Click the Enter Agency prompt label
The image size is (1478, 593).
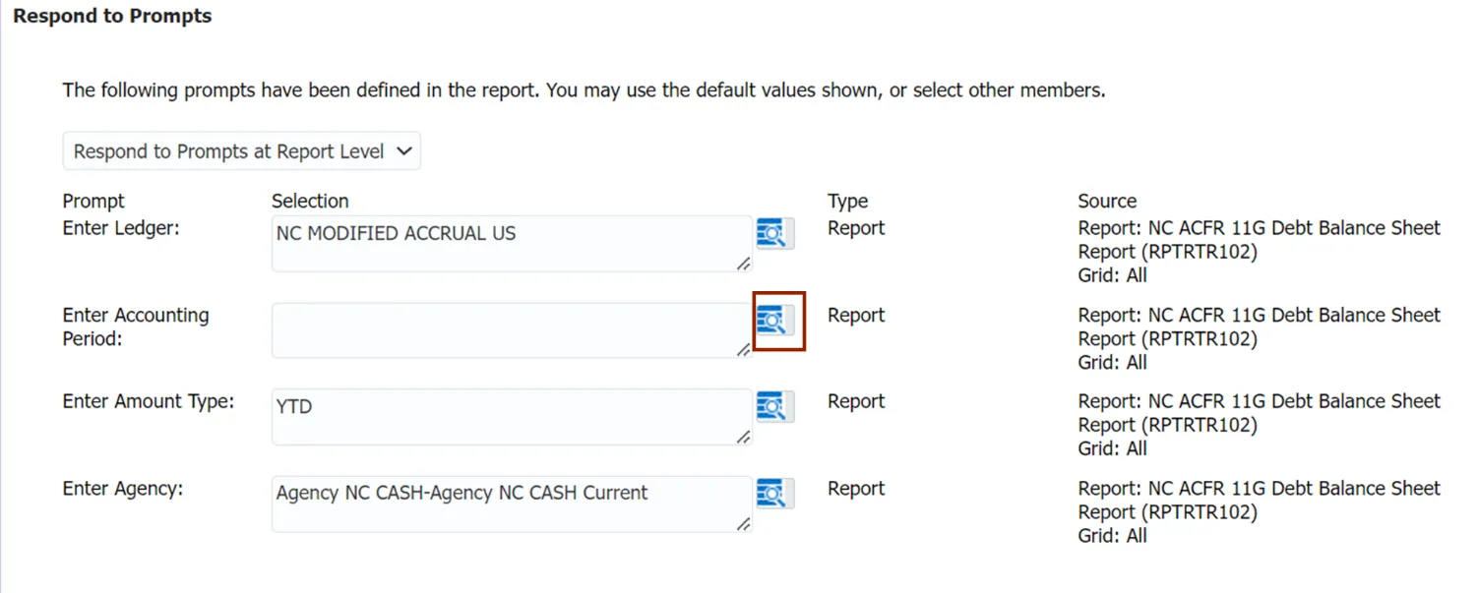tap(122, 488)
